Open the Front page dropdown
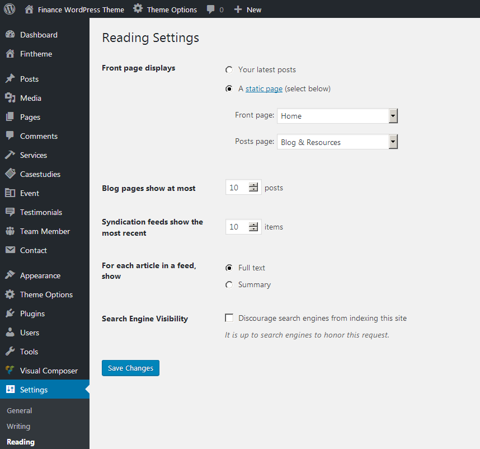Image resolution: width=480 pixels, height=449 pixels. (x=337, y=116)
